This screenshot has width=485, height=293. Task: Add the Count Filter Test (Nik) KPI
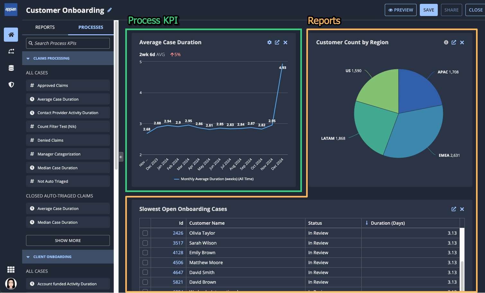coord(68,126)
